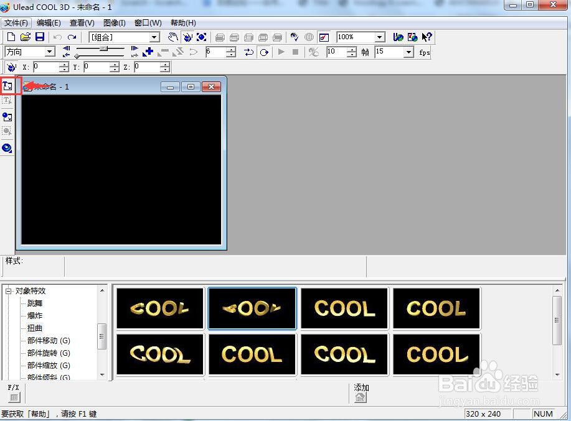Increase total frame count above 10
Screen dimensions: 571x421
351,50
